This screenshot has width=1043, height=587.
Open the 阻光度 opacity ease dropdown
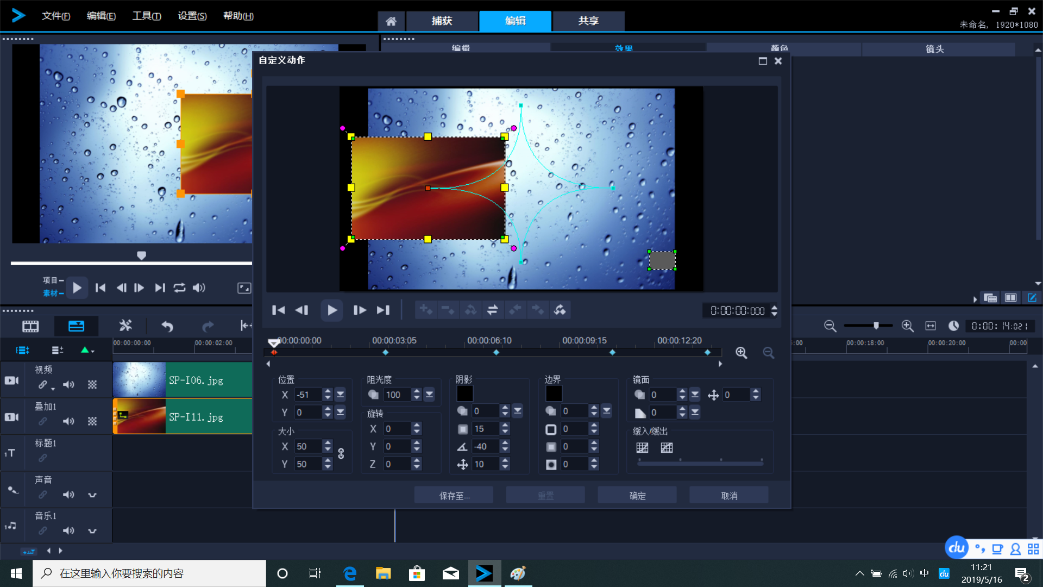pyautogui.click(x=430, y=395)
